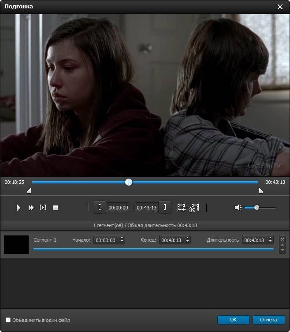Adjust the volume slider knob
The height and width of the screenshot is (332, 290).
coord(257,208)
